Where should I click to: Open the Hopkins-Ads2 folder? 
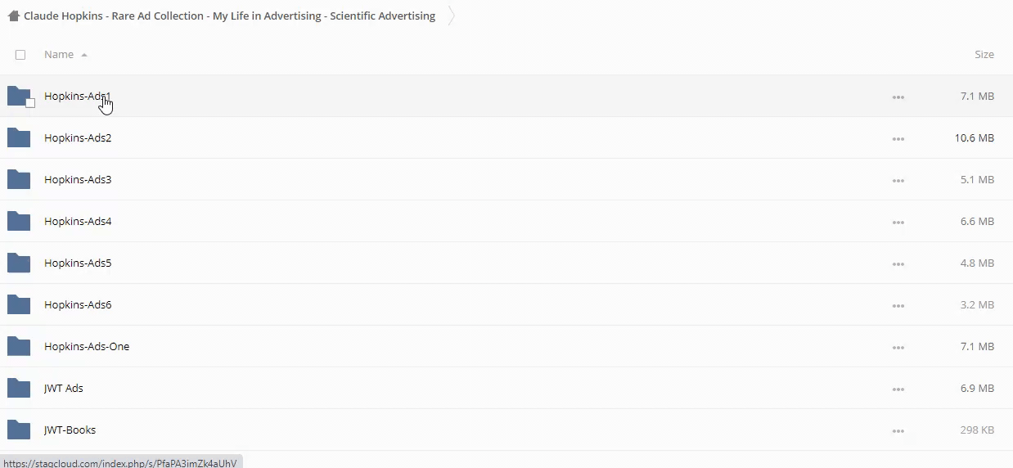(78, 137)
